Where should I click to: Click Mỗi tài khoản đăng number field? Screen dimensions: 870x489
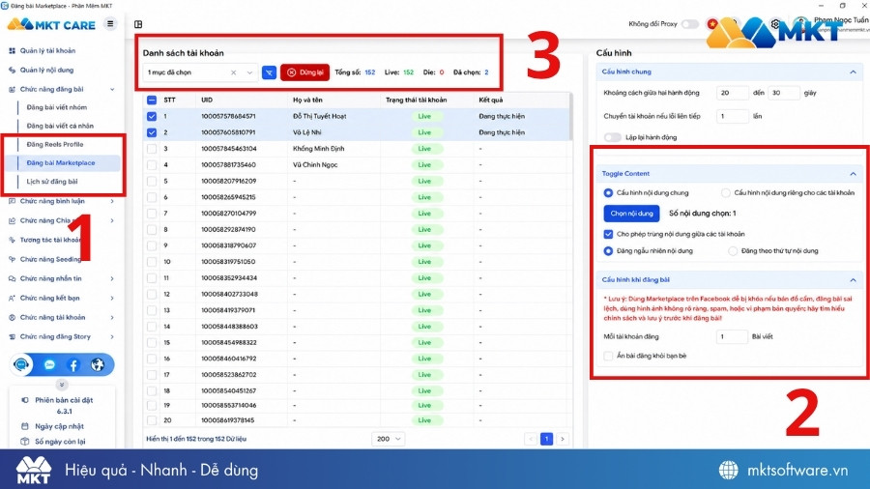pos(732,336)
